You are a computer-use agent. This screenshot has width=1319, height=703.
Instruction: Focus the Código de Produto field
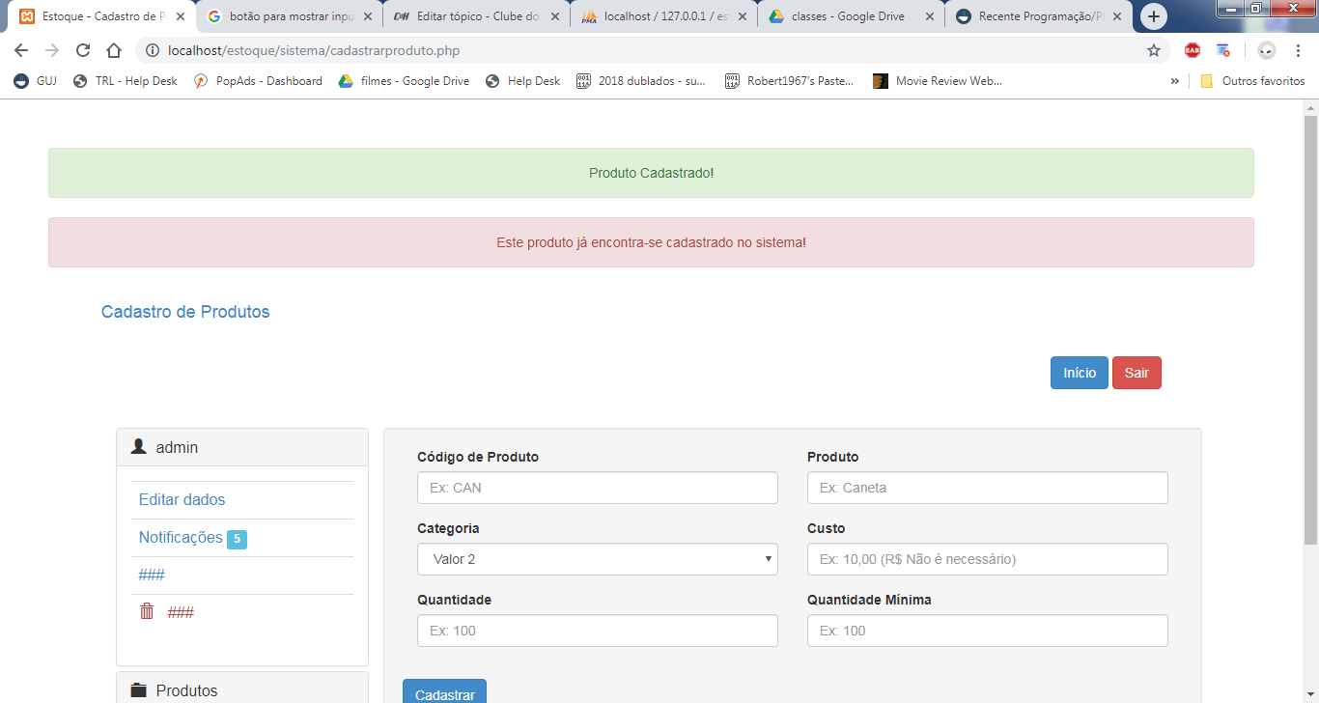pos(598,488)
